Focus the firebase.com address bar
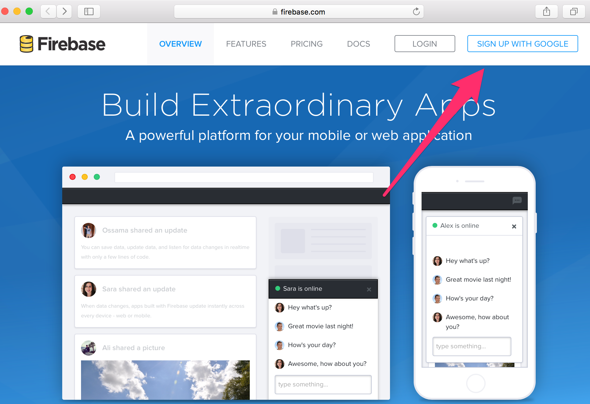This screenshot has width=590, height=404. point(299,12)
